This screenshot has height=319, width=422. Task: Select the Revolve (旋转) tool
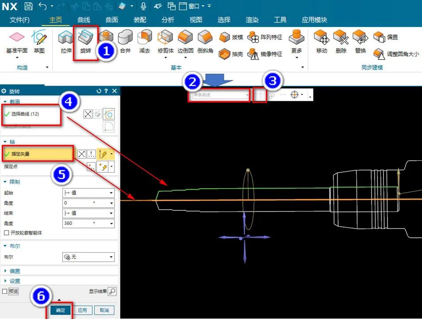coord(85,42)
